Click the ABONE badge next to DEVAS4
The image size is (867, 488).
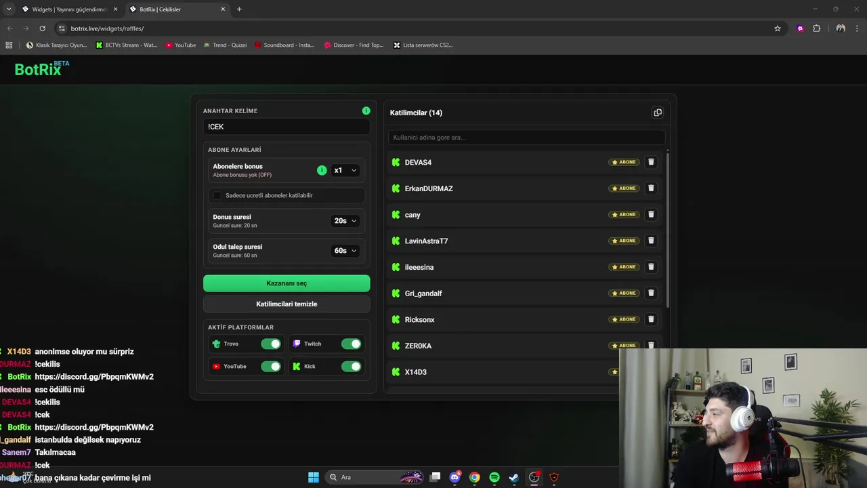coord(624,162)
